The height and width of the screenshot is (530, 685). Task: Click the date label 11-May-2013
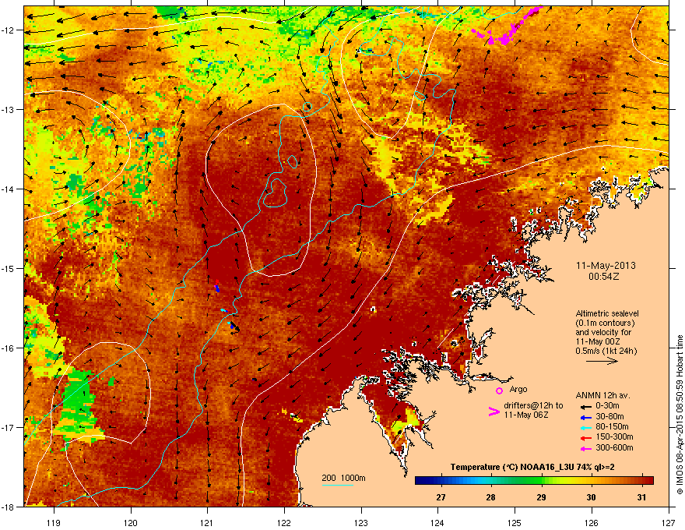(x=606, y=266)
